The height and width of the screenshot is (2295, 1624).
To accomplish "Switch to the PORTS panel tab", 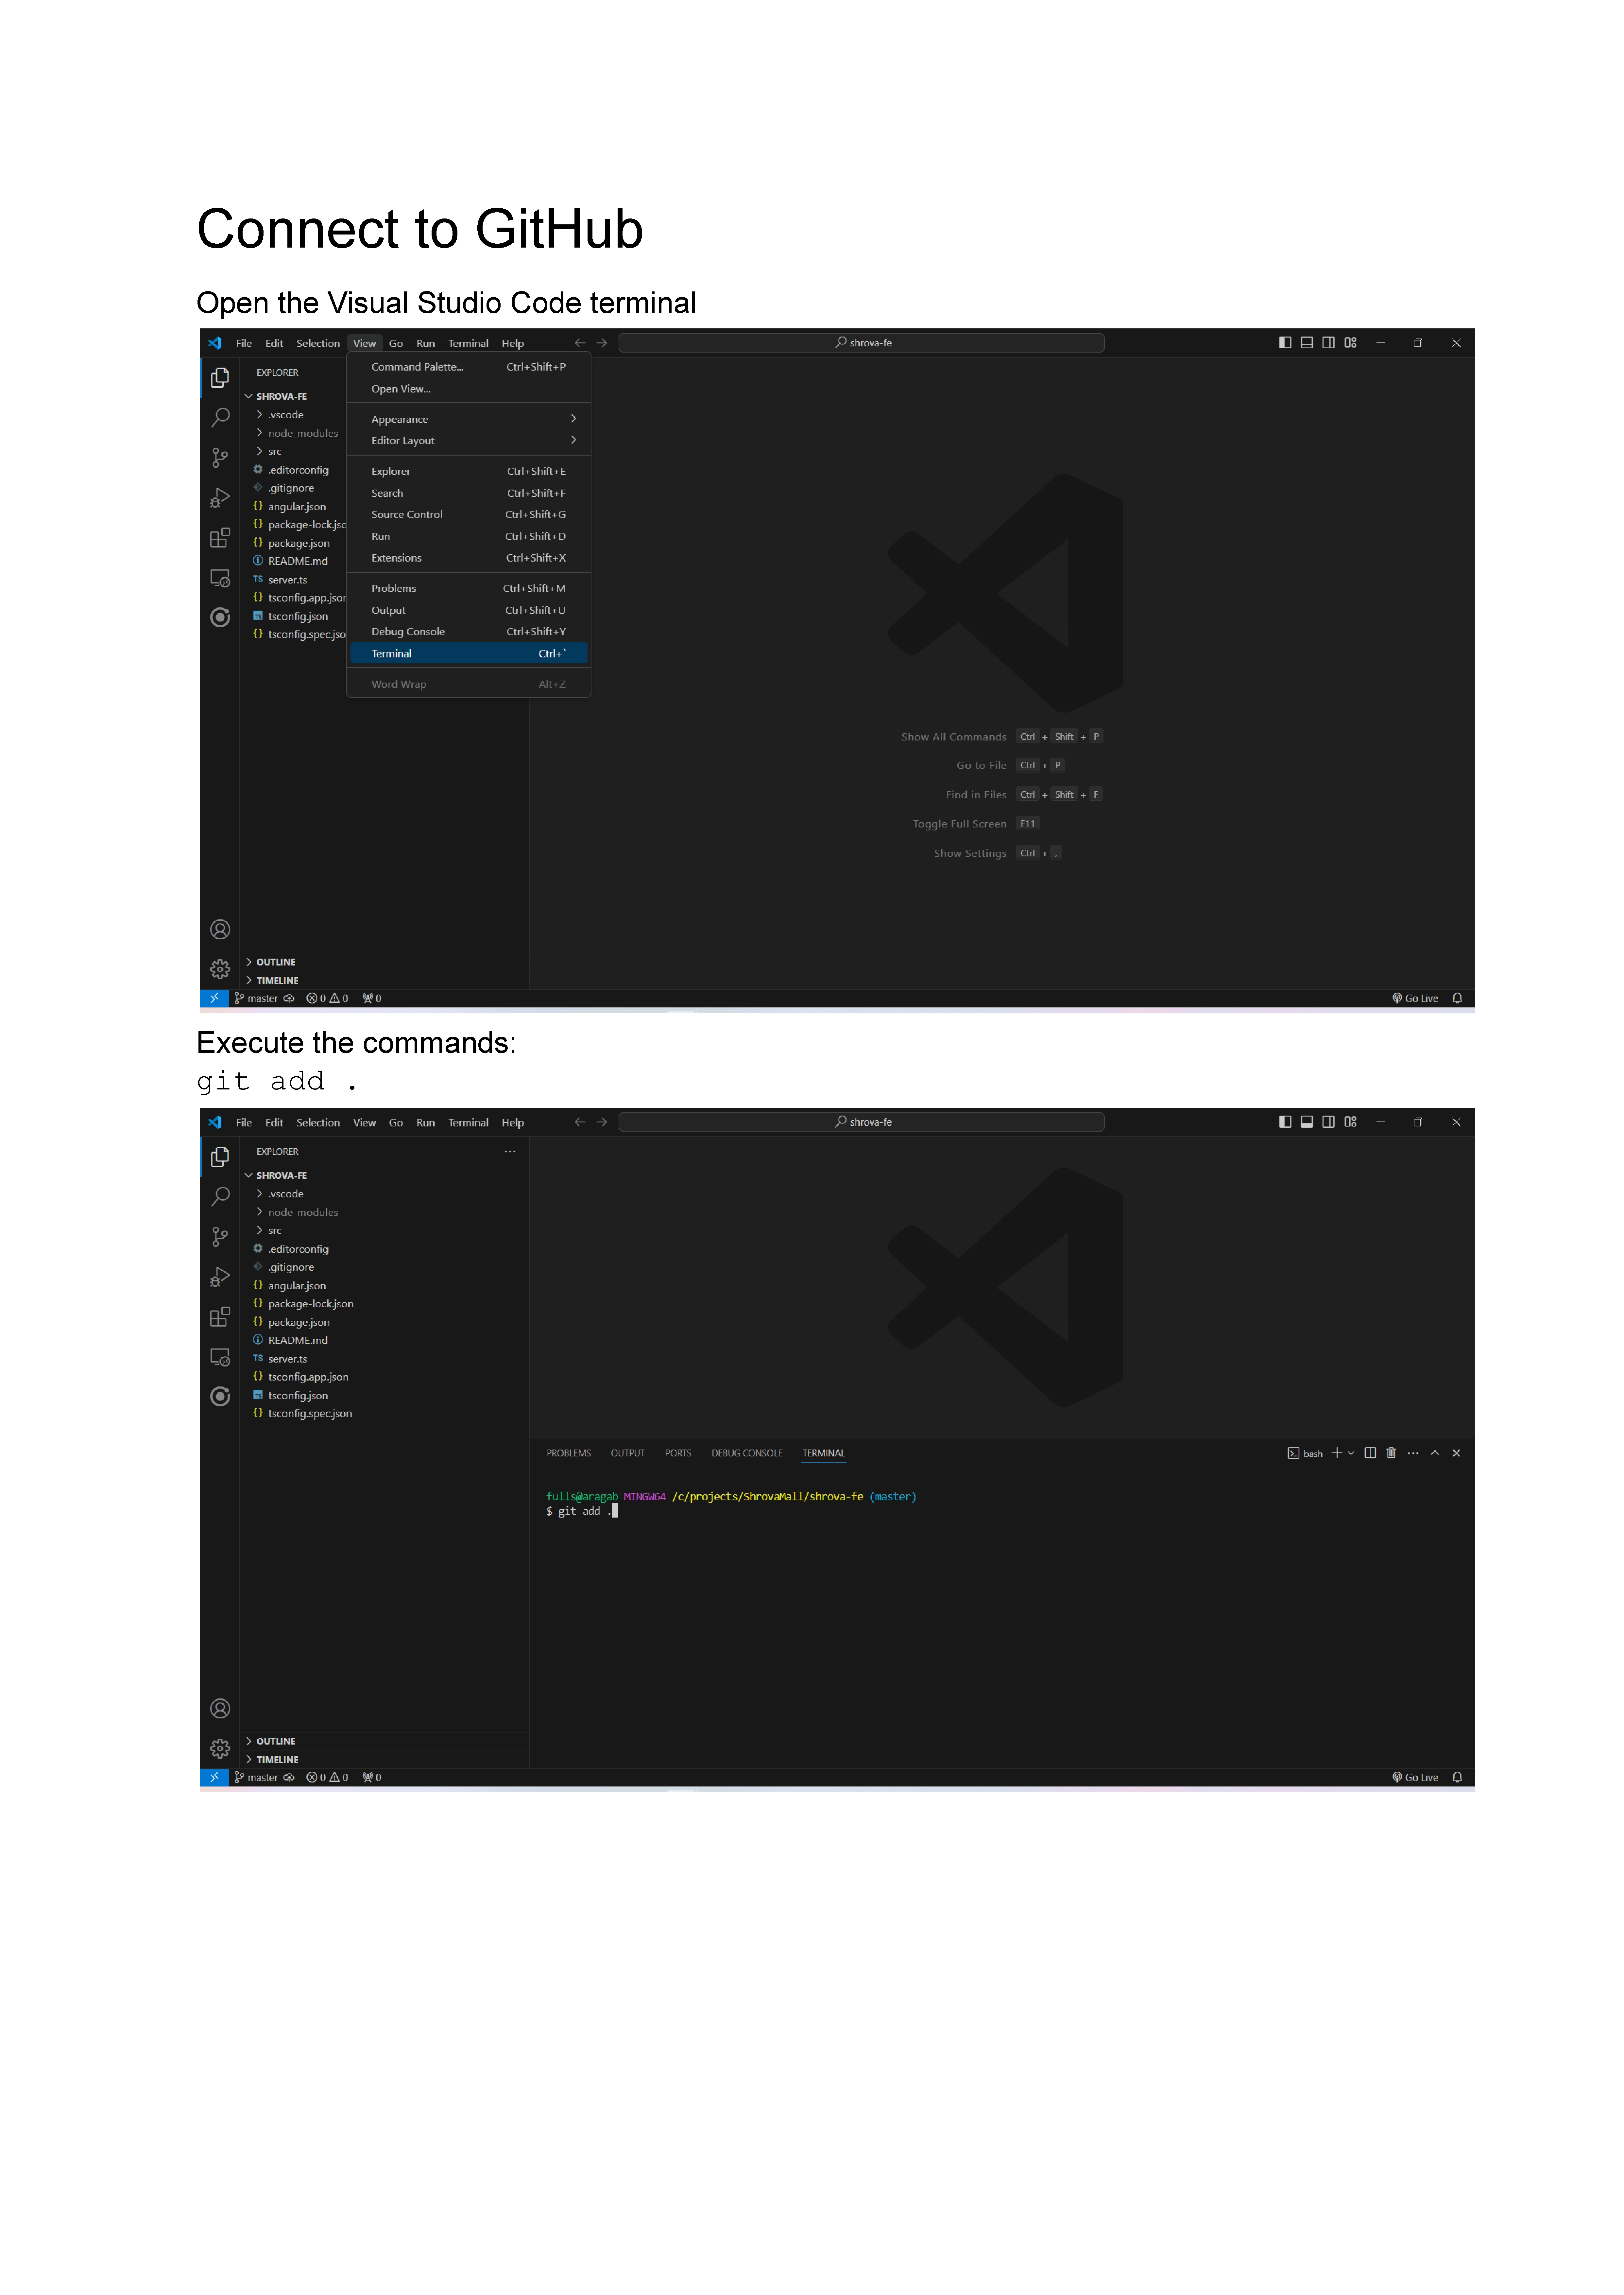I will pyautogui.click(x=678, y=1452).
